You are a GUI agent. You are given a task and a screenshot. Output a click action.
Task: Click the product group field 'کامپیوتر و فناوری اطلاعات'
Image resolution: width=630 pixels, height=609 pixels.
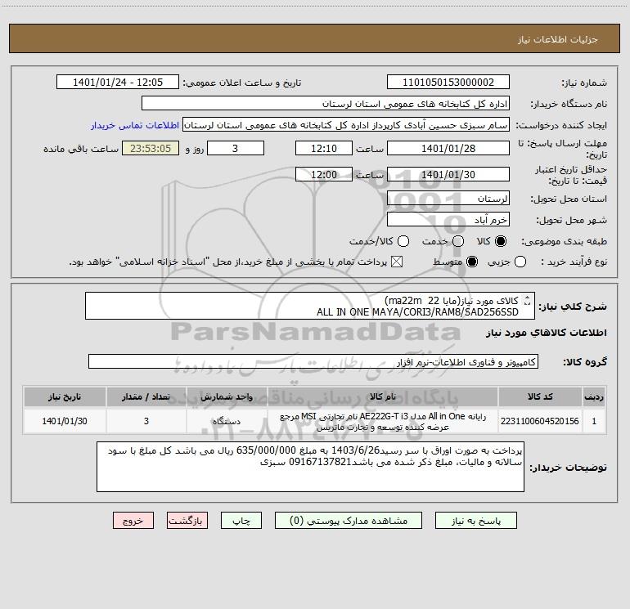click(313, 361)
